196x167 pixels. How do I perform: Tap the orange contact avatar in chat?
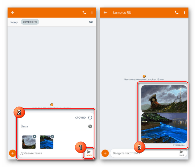[x=144, y=76]
